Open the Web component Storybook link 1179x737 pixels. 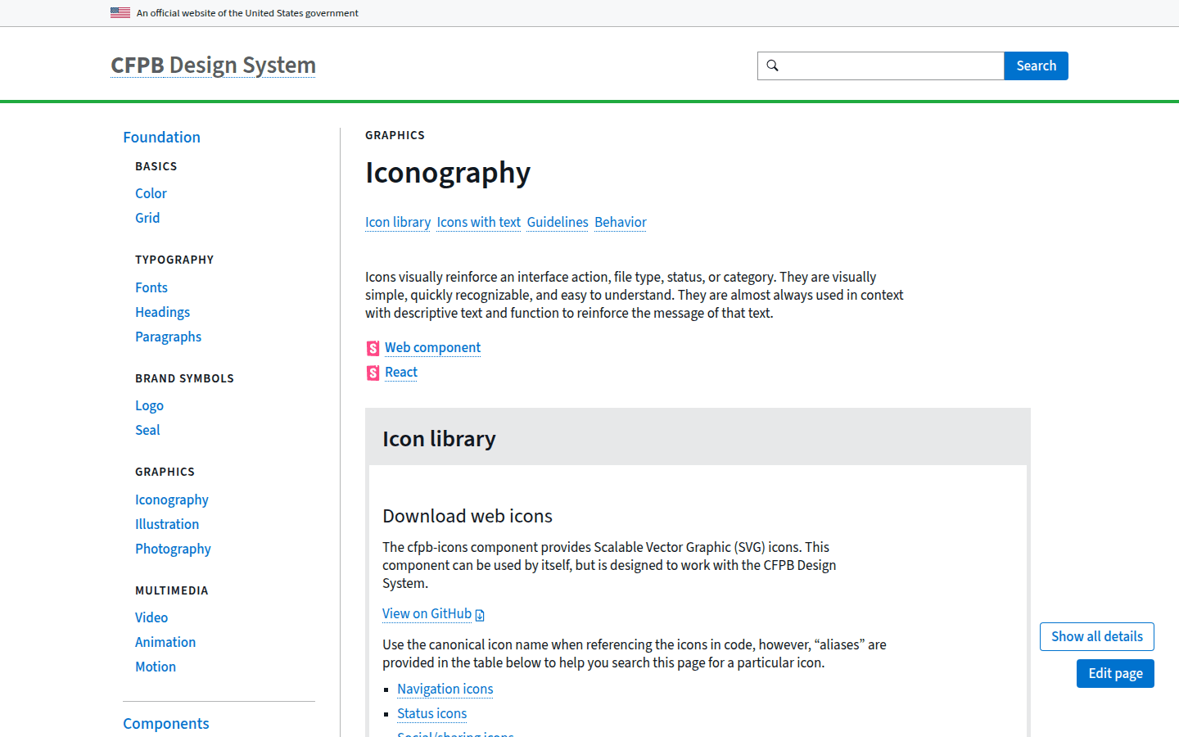[x=433, y=347]
